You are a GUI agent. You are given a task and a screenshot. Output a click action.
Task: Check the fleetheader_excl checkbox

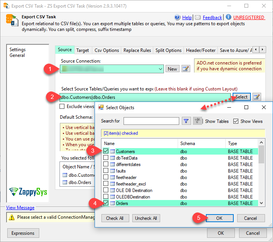(x=106, y=184)
